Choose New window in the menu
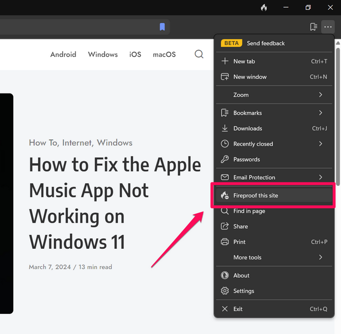Viewport: 341px width, 334px height. tap(250, 77)
